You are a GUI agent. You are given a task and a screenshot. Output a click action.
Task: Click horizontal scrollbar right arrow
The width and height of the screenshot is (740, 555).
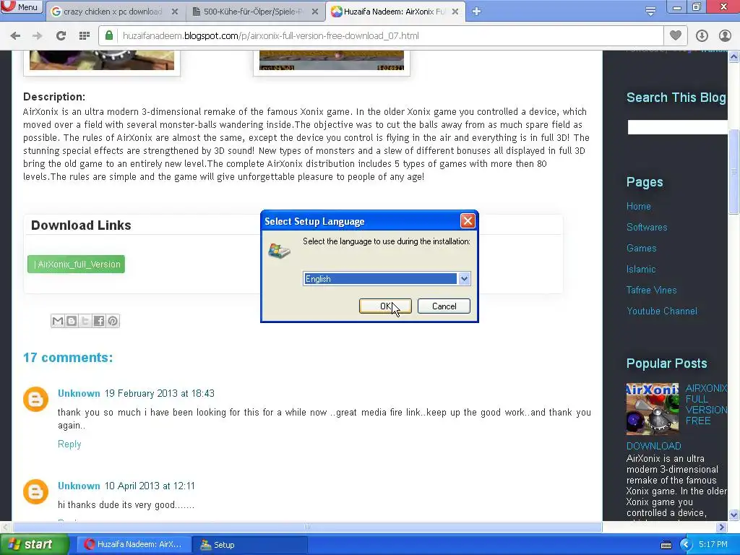click(722, 527)
